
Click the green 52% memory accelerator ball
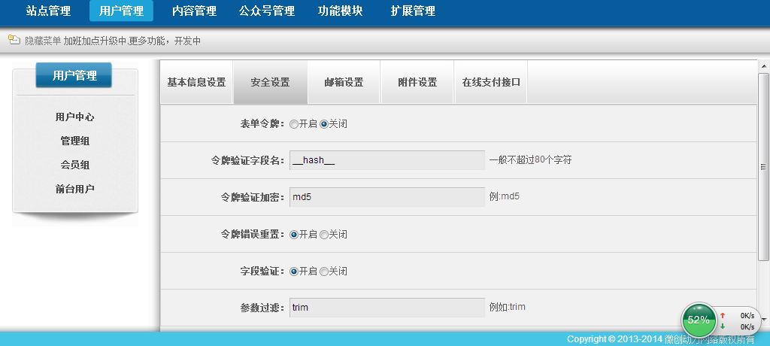pos(699,320)
